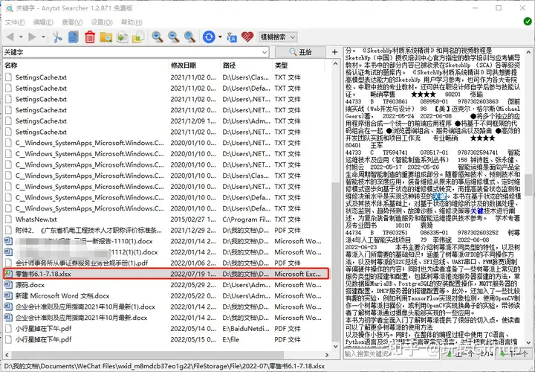Click the document with green arrow icon
Screen dimensions: 535x372
(122, 37)
